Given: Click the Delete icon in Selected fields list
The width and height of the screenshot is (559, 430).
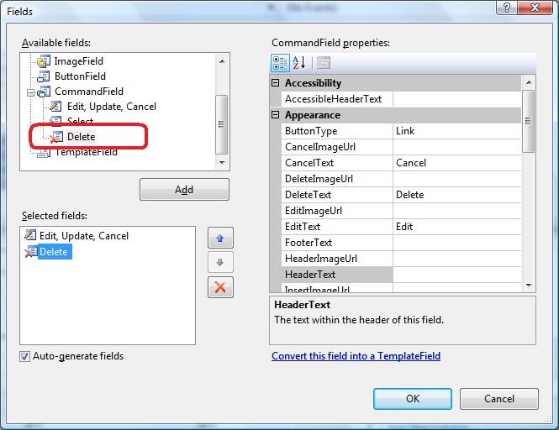Looking at the screenshot, I should 30,251.
